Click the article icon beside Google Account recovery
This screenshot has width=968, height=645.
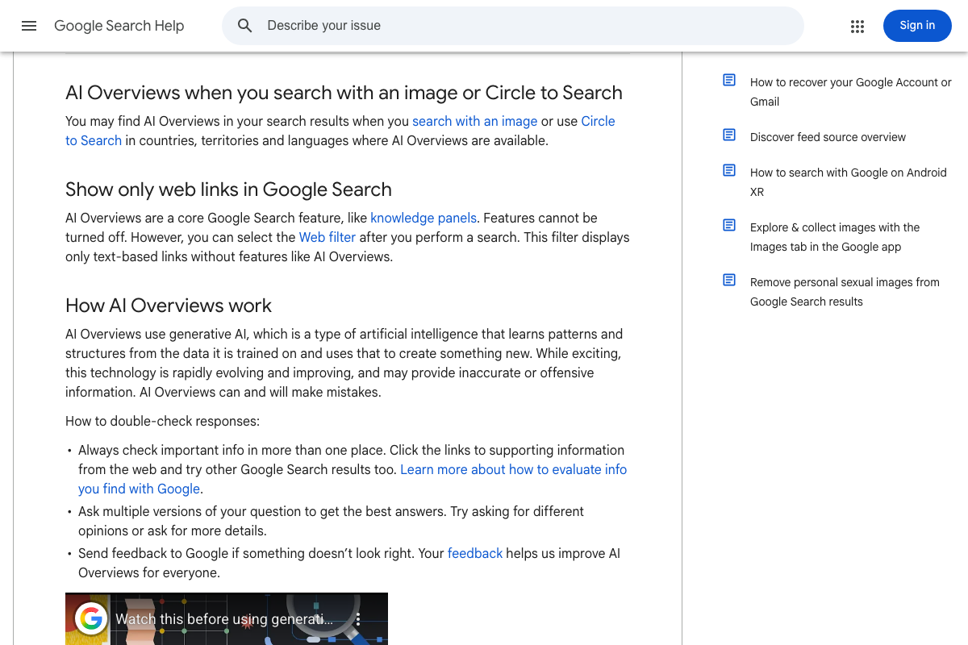point(729,80)
